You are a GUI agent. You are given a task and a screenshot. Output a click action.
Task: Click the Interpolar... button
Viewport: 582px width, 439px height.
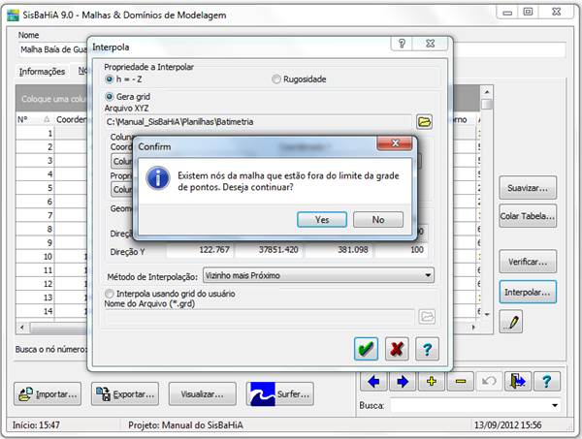528,292
